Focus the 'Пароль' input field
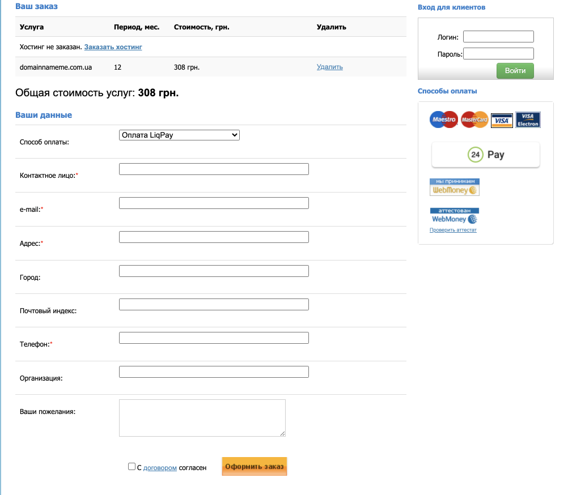The image size is (568, 495). point(498,54)
